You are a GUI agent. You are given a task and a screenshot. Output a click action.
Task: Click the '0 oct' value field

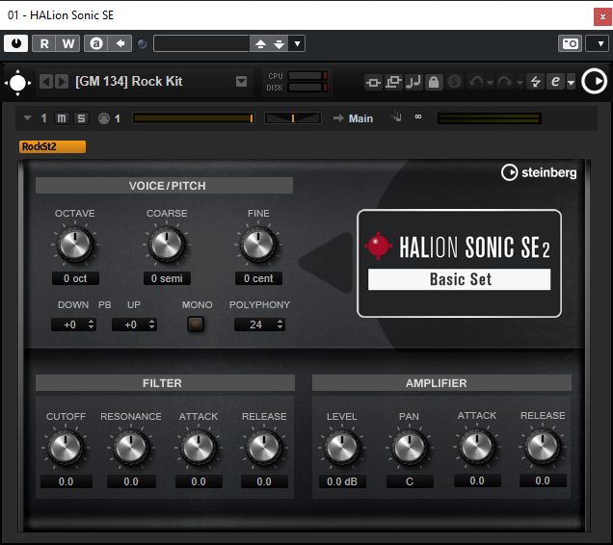click(x=75, y=278)
